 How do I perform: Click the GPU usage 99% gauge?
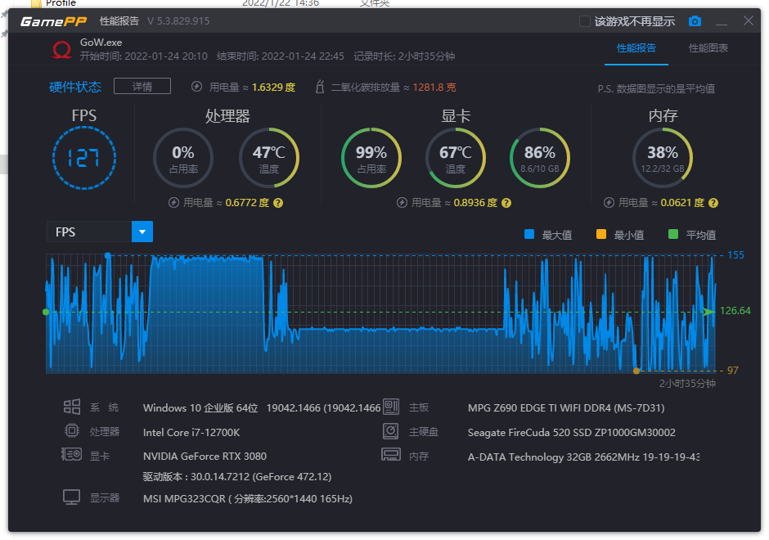[x=371, y=158]
